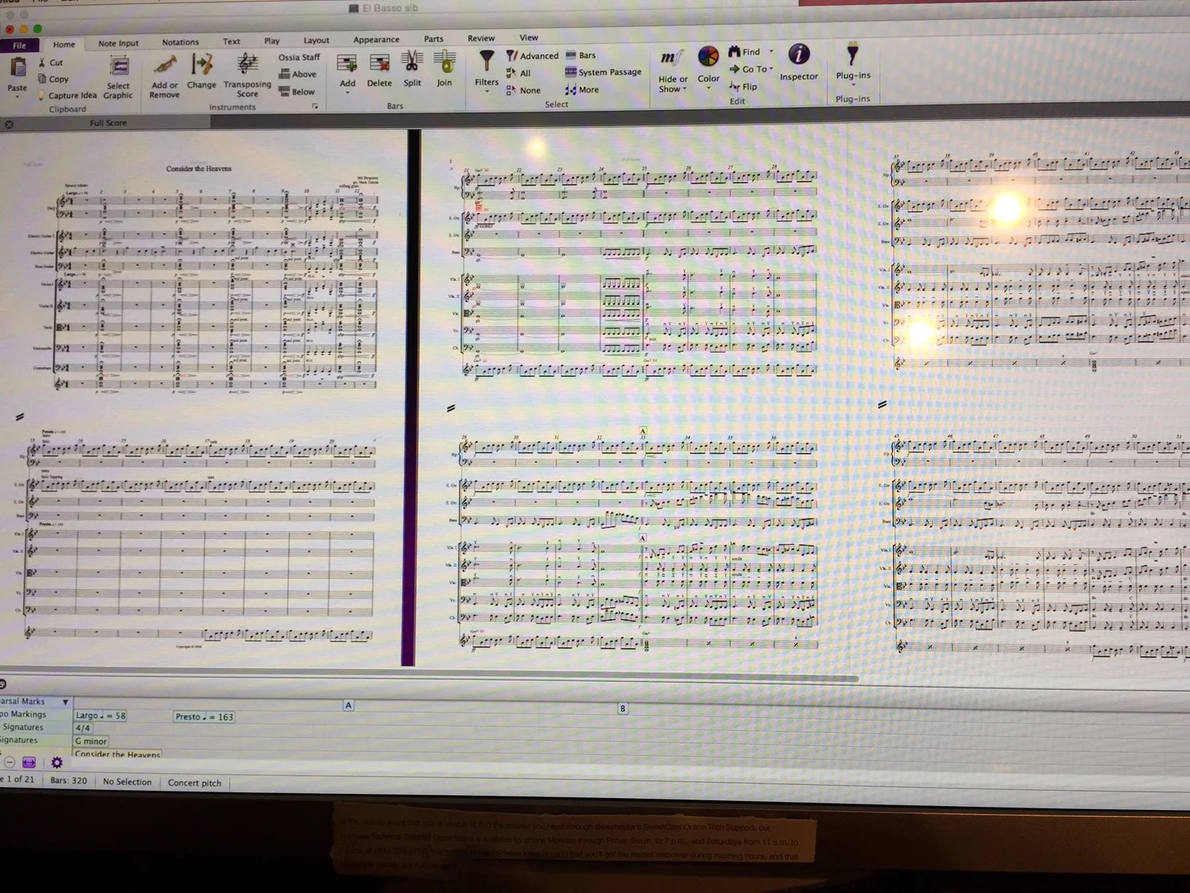Close the Full Score document tab
1190x893 pixels.
pyautogui.click(x=9, y=124)
